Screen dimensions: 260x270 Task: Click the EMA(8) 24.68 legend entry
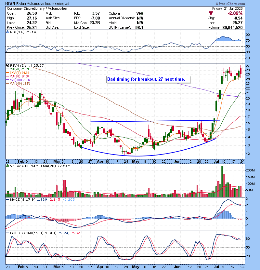tap(18, 73)
